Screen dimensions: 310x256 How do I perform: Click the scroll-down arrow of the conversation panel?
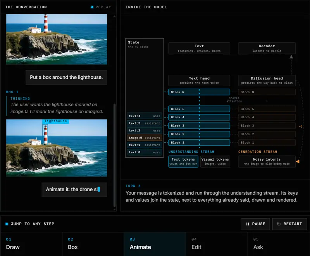point(114,209)
